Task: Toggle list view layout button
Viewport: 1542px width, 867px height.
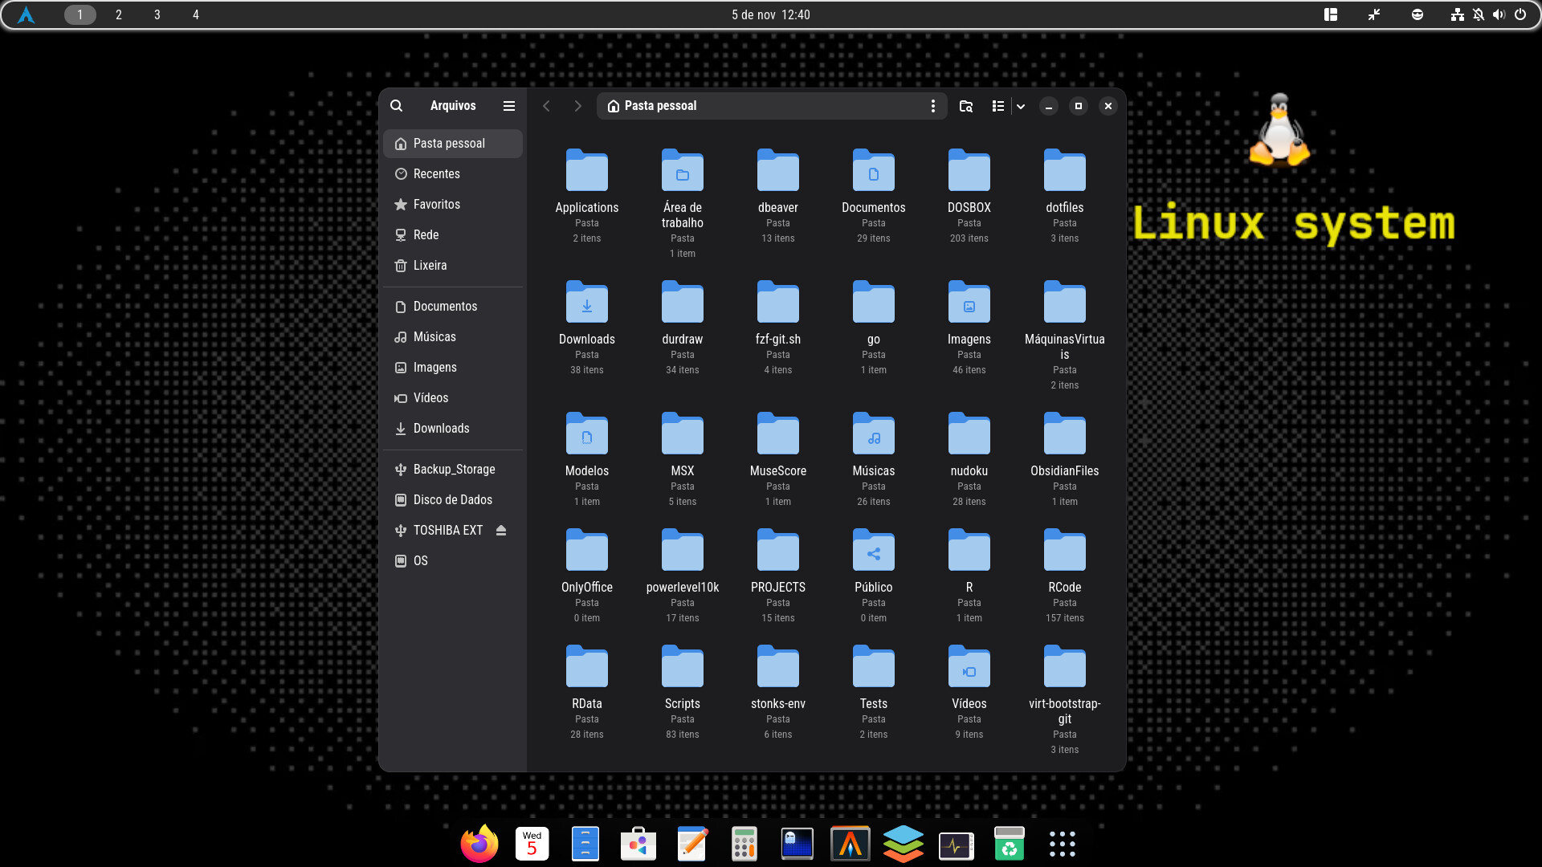Action: click(x=997, y=106)
